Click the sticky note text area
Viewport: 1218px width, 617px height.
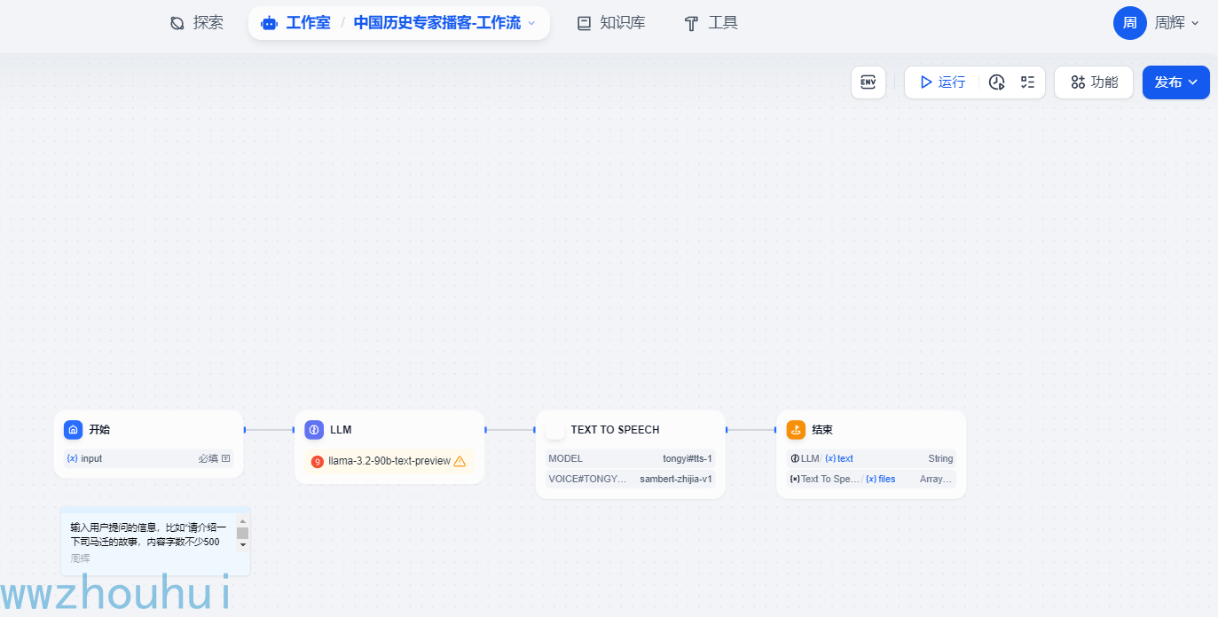[x=147, y=534]
